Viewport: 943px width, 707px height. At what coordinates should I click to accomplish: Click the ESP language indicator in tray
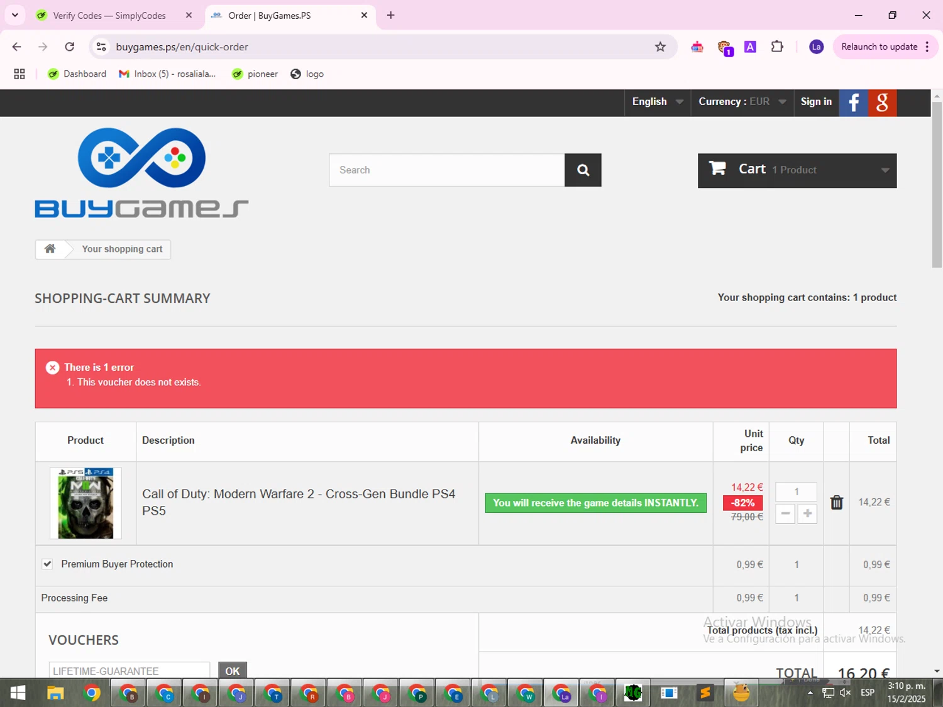868,693
